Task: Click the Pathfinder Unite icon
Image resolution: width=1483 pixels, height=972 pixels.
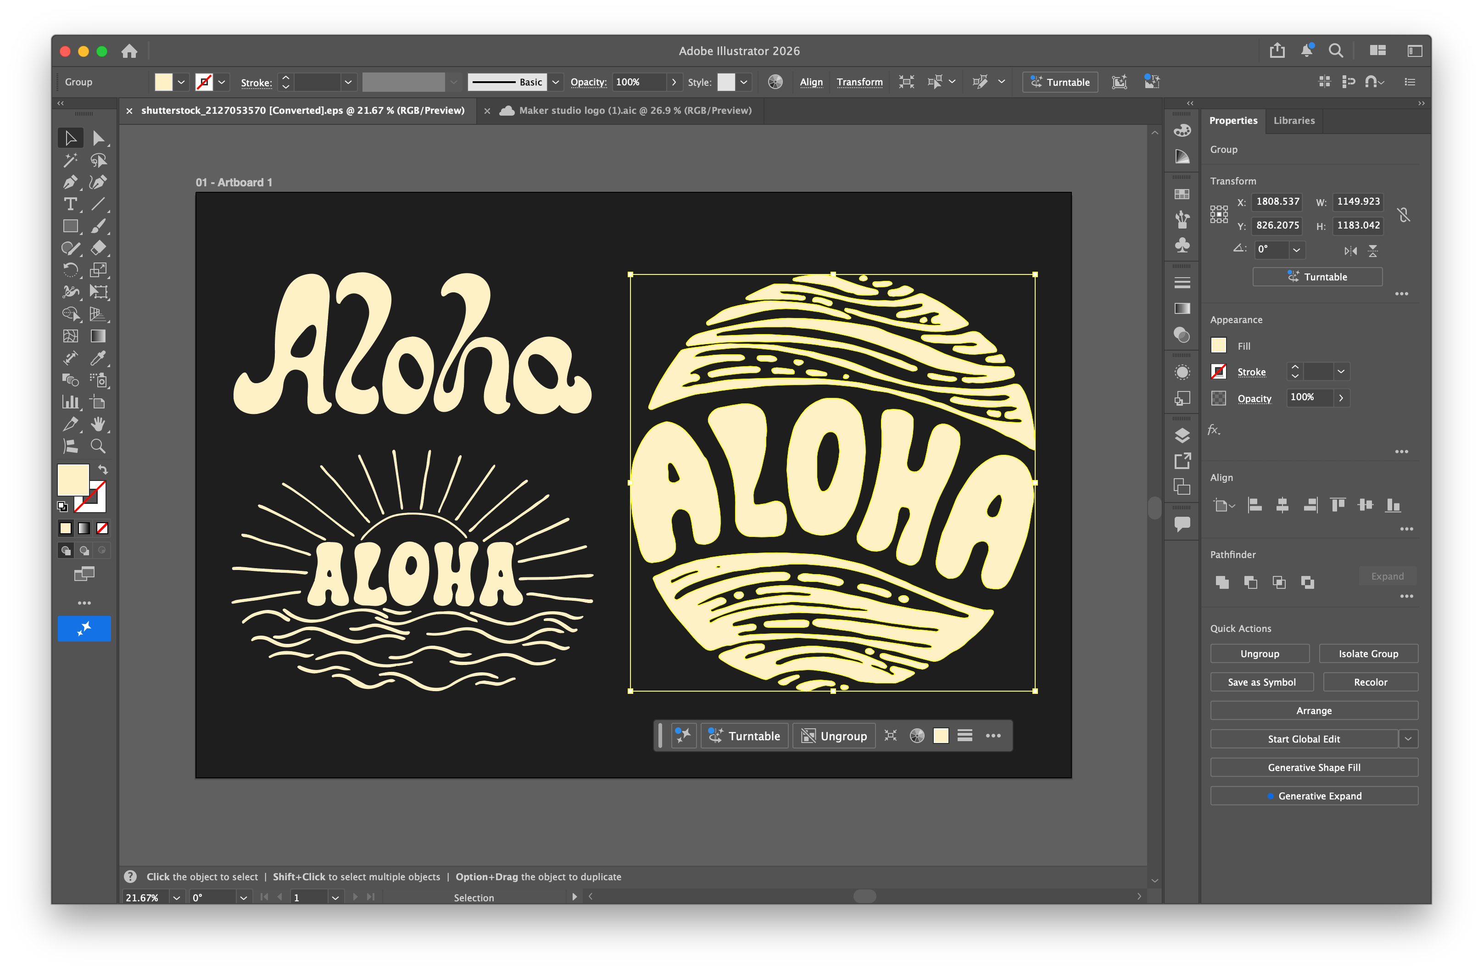Action: tap(1222, 582)
